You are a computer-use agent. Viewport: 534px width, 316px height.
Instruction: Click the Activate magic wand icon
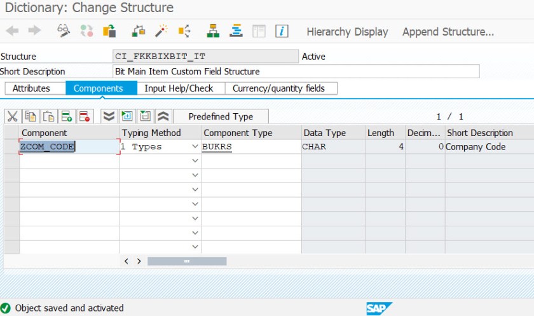point(161,31)
